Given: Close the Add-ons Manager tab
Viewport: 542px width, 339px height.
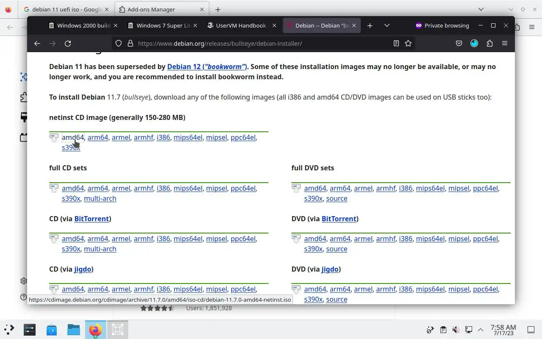Looking at the screenshot, I should pos(202,9).
